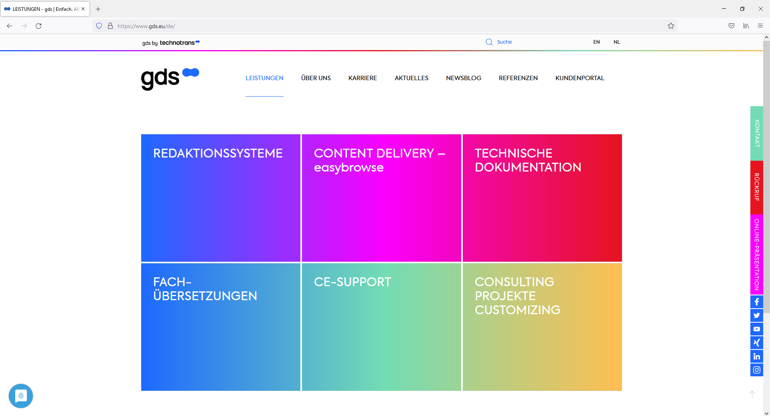The image size is (770, 416).
Task: Go forward to the next page
Action: (x=24, y=26)
